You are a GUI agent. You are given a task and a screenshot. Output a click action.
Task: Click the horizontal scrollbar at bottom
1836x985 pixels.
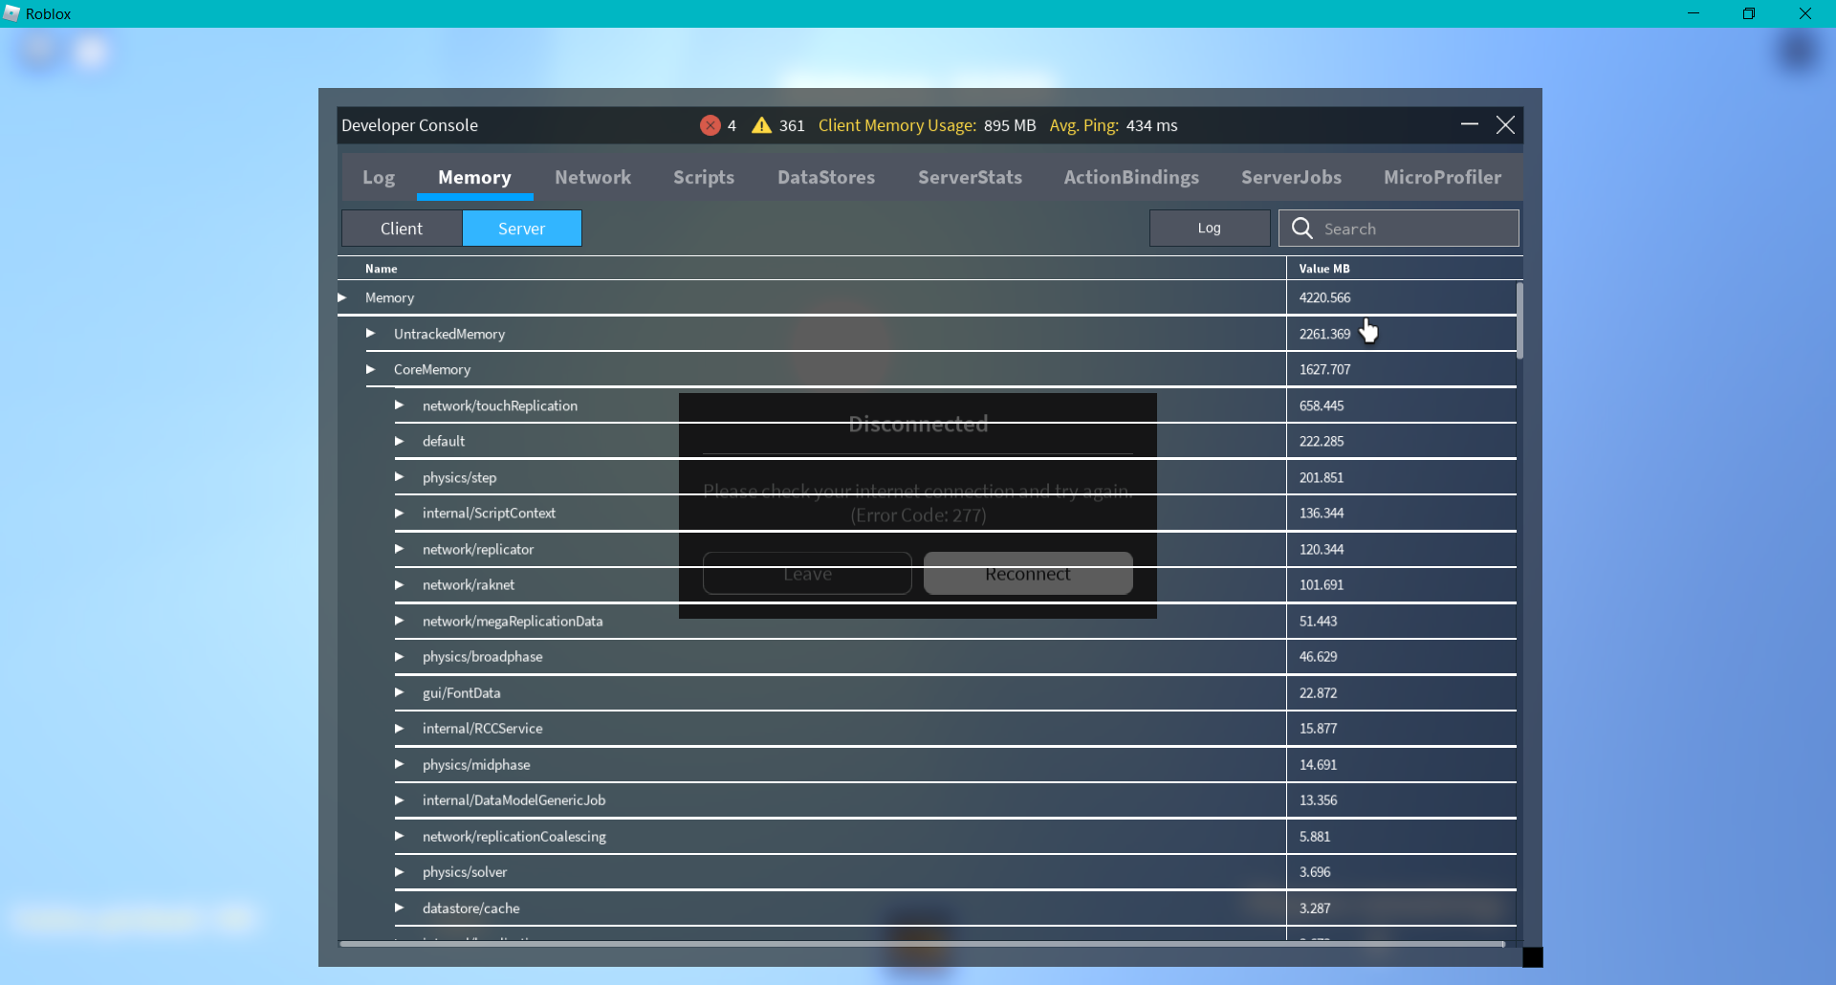[x=923, y=944]
